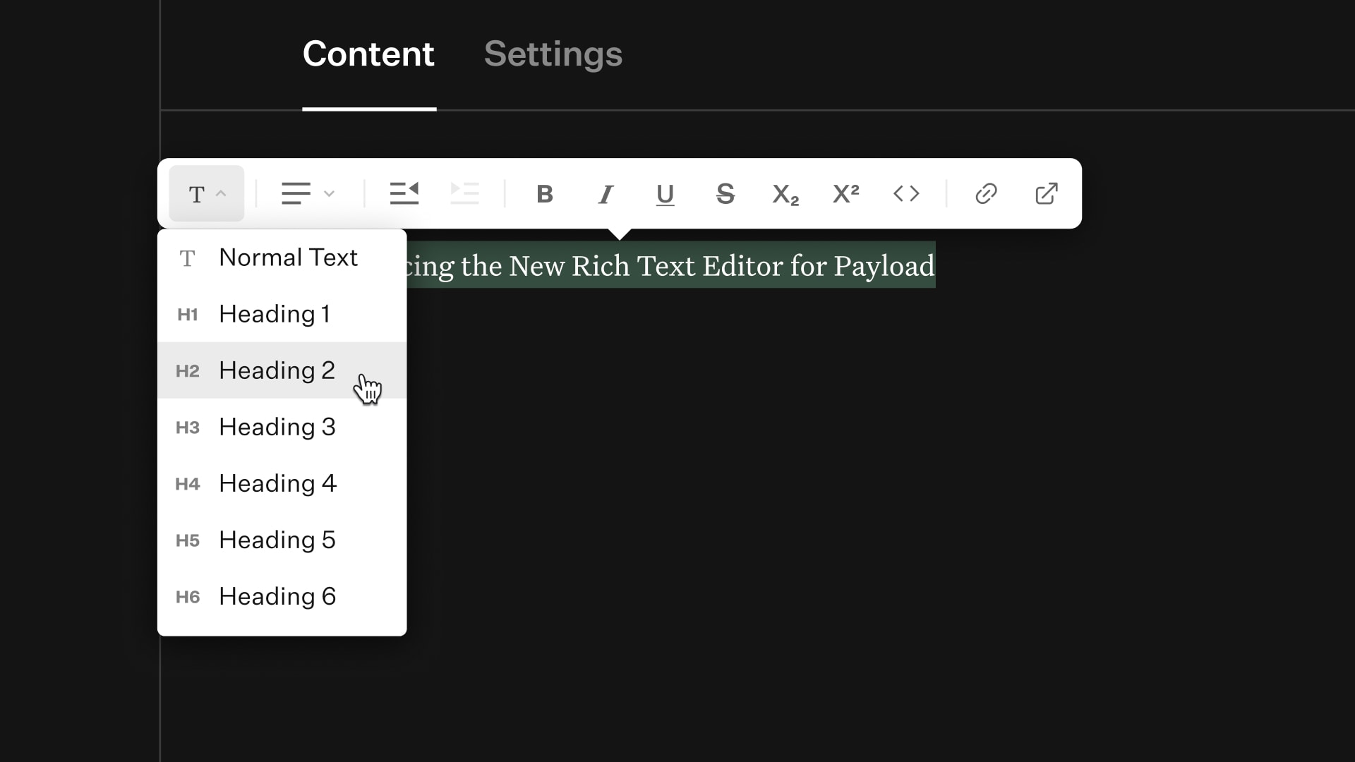
Task: Click the disabled indent icon
Action: click(464, 193)
